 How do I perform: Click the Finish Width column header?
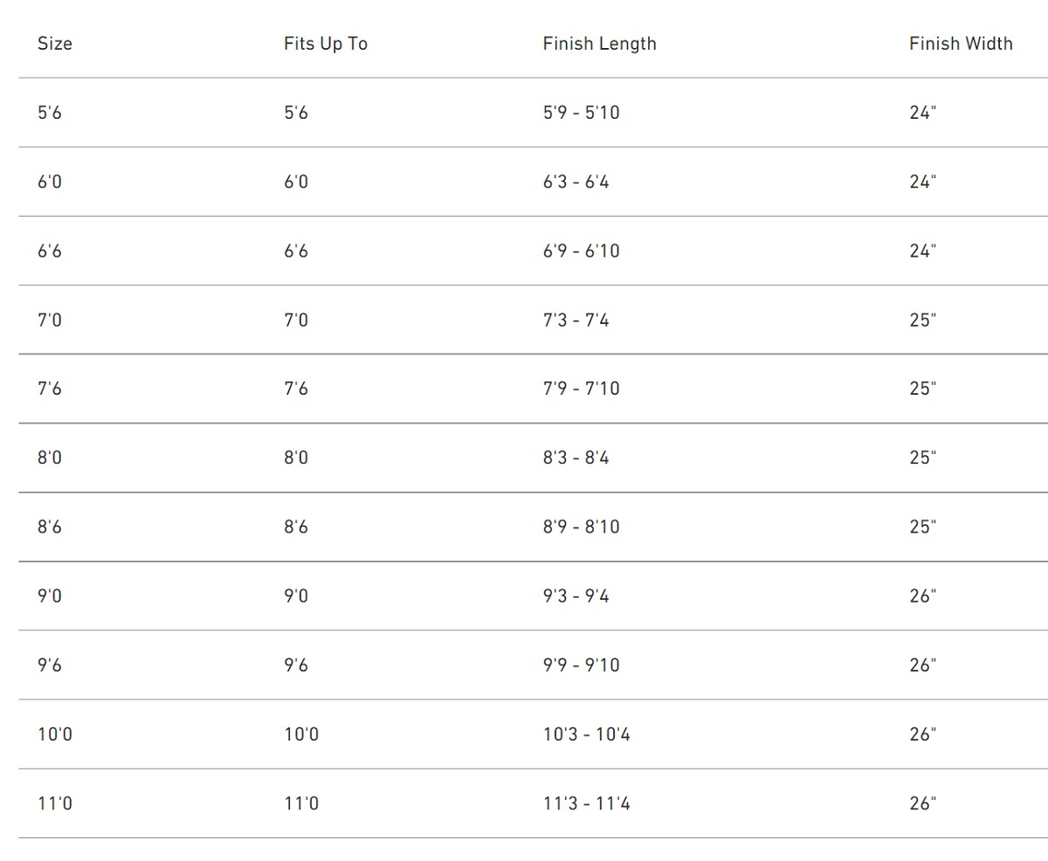click(960, 44)
